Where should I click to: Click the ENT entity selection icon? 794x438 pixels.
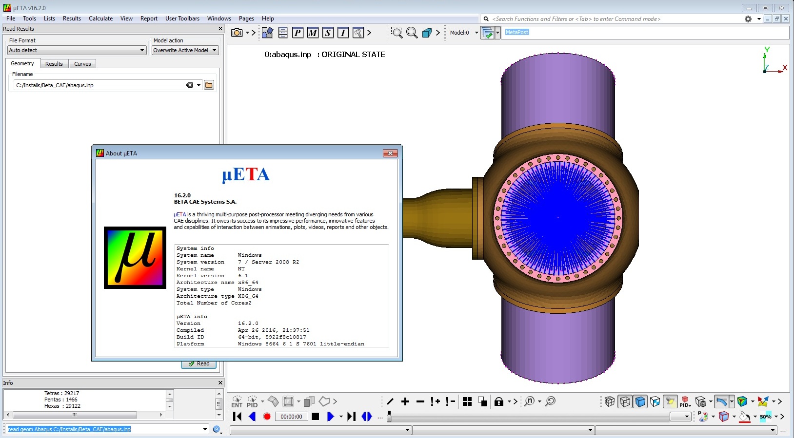237,401
